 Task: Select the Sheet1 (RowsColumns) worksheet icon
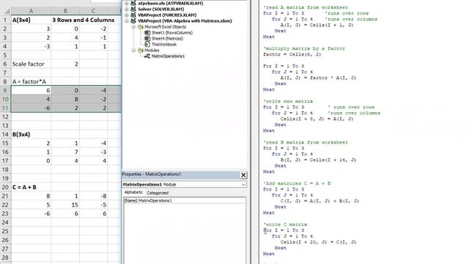pos(147,32)
